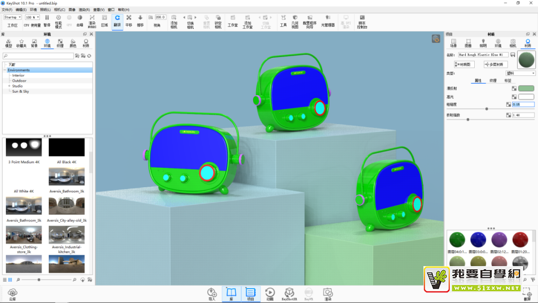Viewport: 538px width, 303px height.
Task: Click the Material Graph (材质图) button
Action: click(464, 64)
